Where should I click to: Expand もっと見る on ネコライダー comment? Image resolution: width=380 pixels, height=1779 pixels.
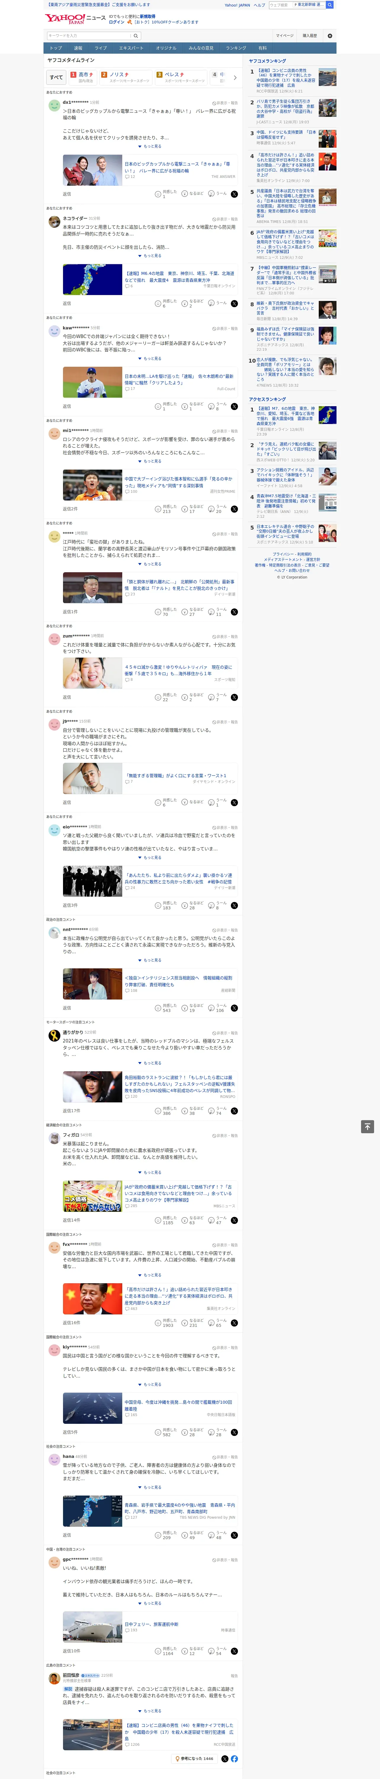150,256
